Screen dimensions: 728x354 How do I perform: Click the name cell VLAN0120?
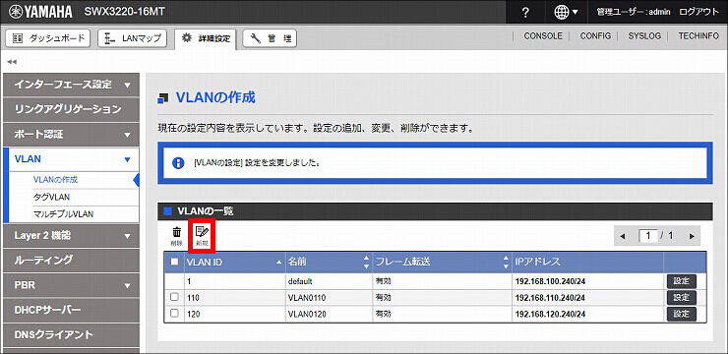tap(307, 314)
